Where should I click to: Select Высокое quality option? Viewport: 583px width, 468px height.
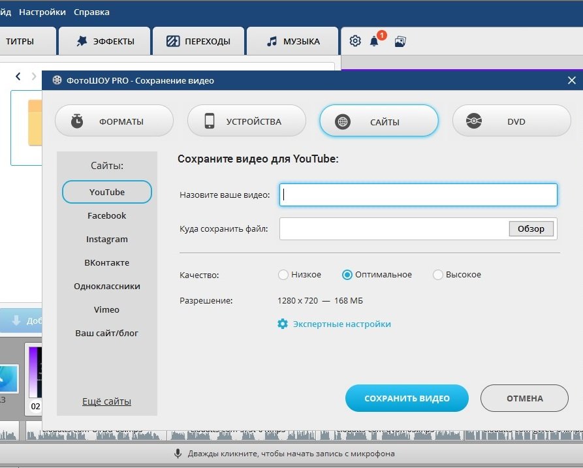(x=437, y=275)
